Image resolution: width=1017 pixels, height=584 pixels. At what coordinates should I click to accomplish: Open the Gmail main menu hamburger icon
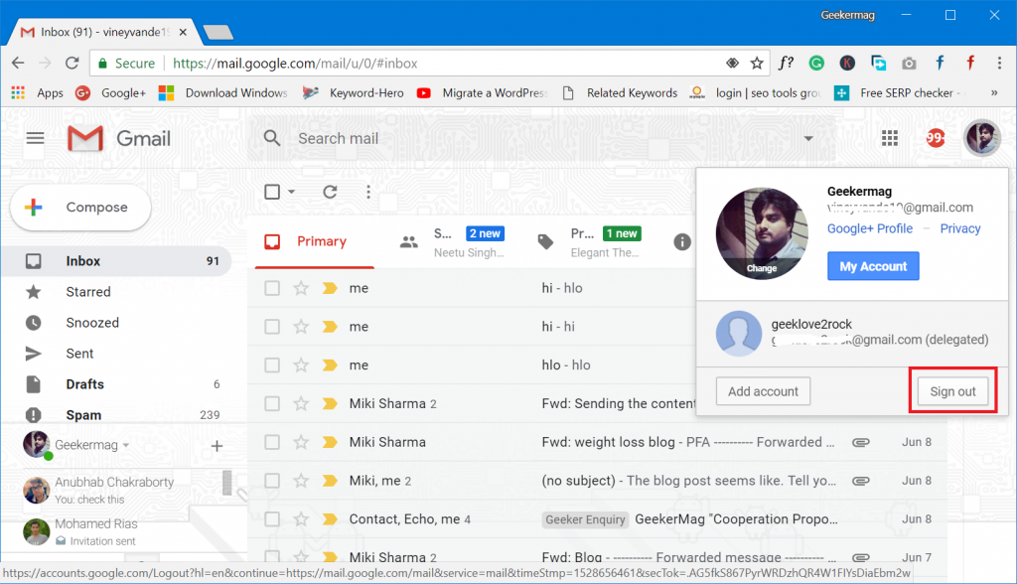35,138
